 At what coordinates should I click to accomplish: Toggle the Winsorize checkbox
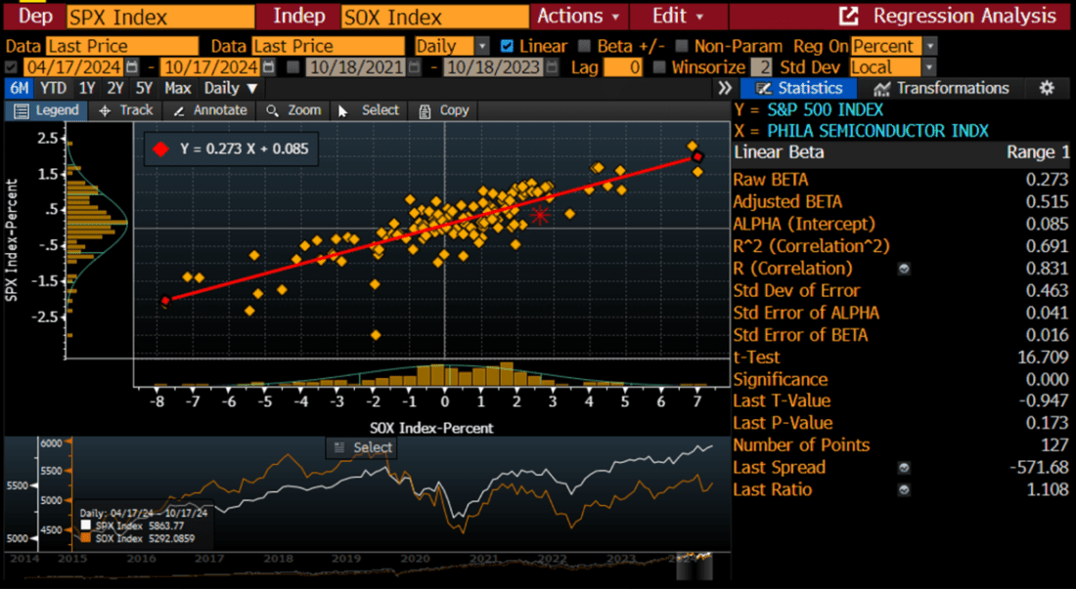tap(659, 67)
